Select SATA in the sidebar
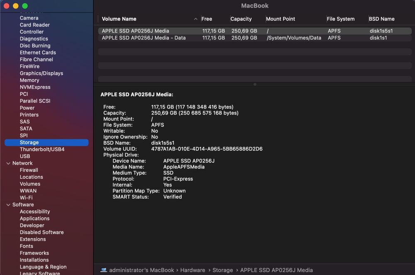The height and width of the screenshot is (275, 415). pyautogui.click(x=26, y=129)
